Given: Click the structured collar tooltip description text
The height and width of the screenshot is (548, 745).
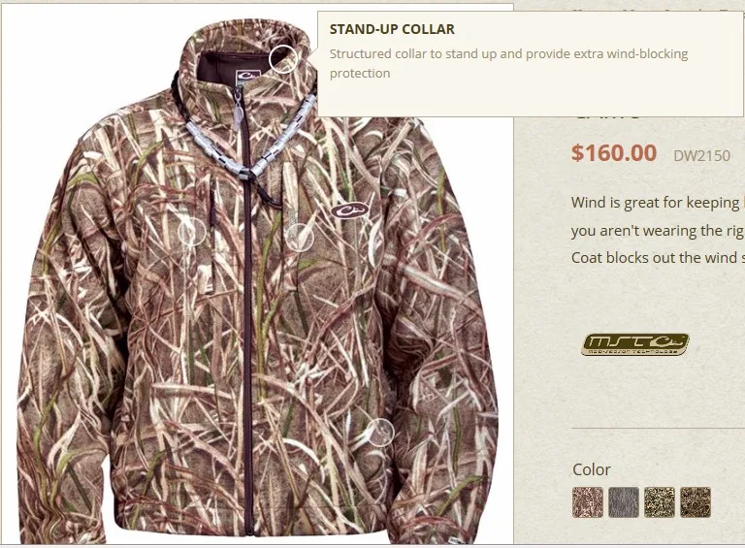Looking at the screenshot, I should pos(508,63).
